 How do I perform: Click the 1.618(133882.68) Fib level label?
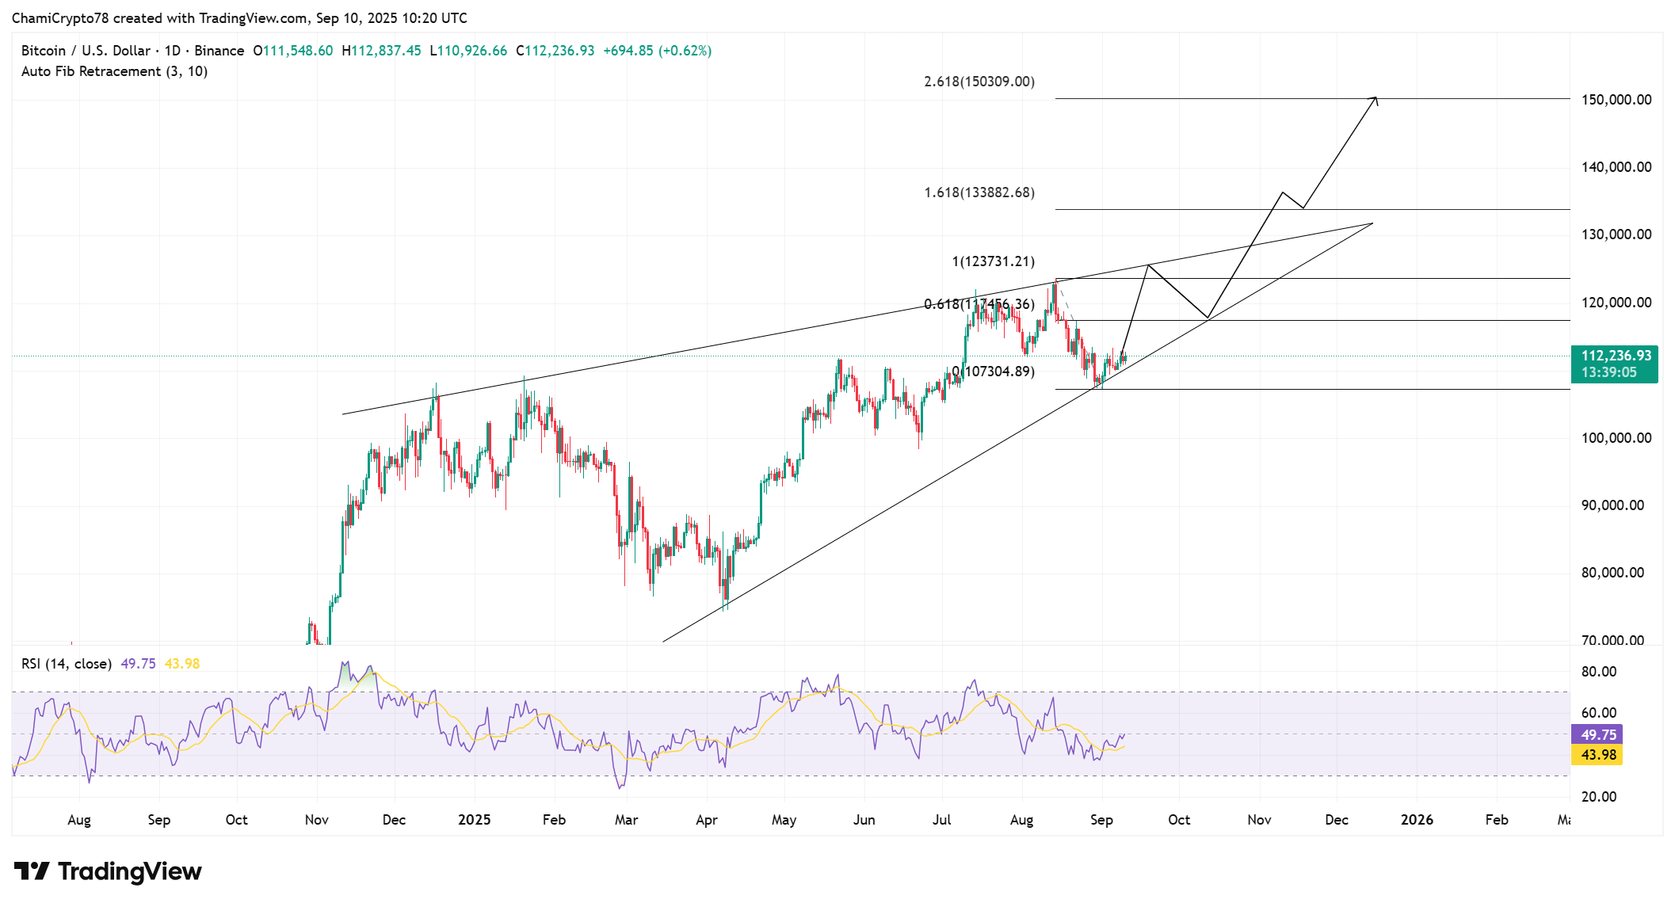click(979, 192)
